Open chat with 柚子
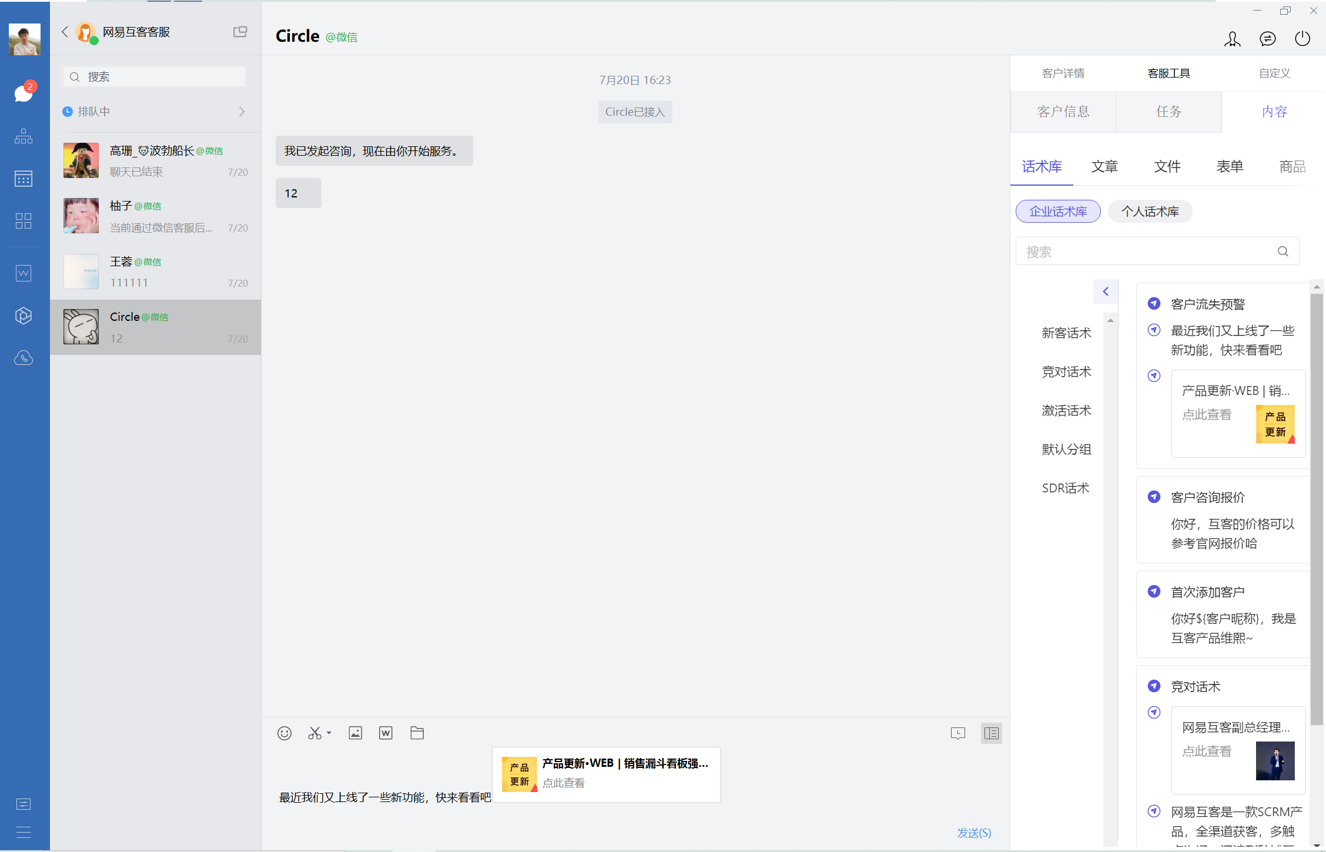Screen dimensions: 1326x852 [156, 216]
